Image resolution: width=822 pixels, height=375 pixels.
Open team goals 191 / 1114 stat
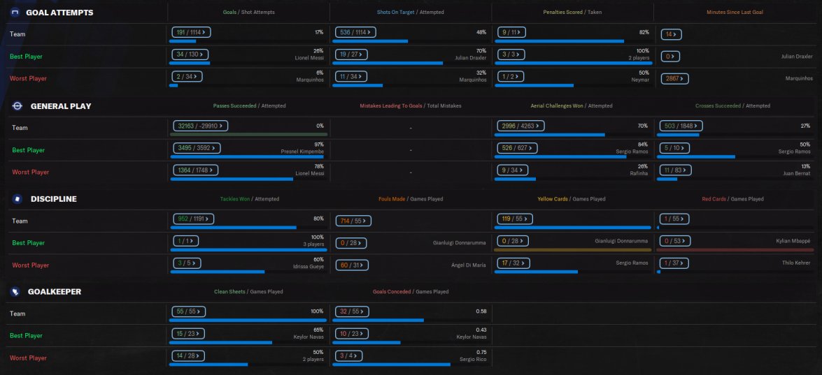(x=191, y=32)
